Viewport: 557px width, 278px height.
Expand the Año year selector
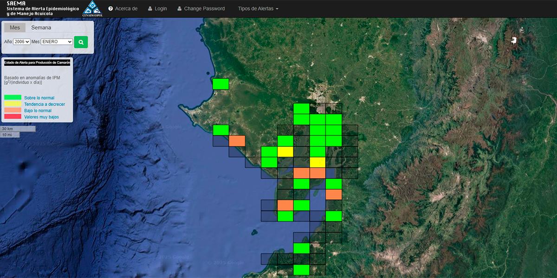pos(22,42)
